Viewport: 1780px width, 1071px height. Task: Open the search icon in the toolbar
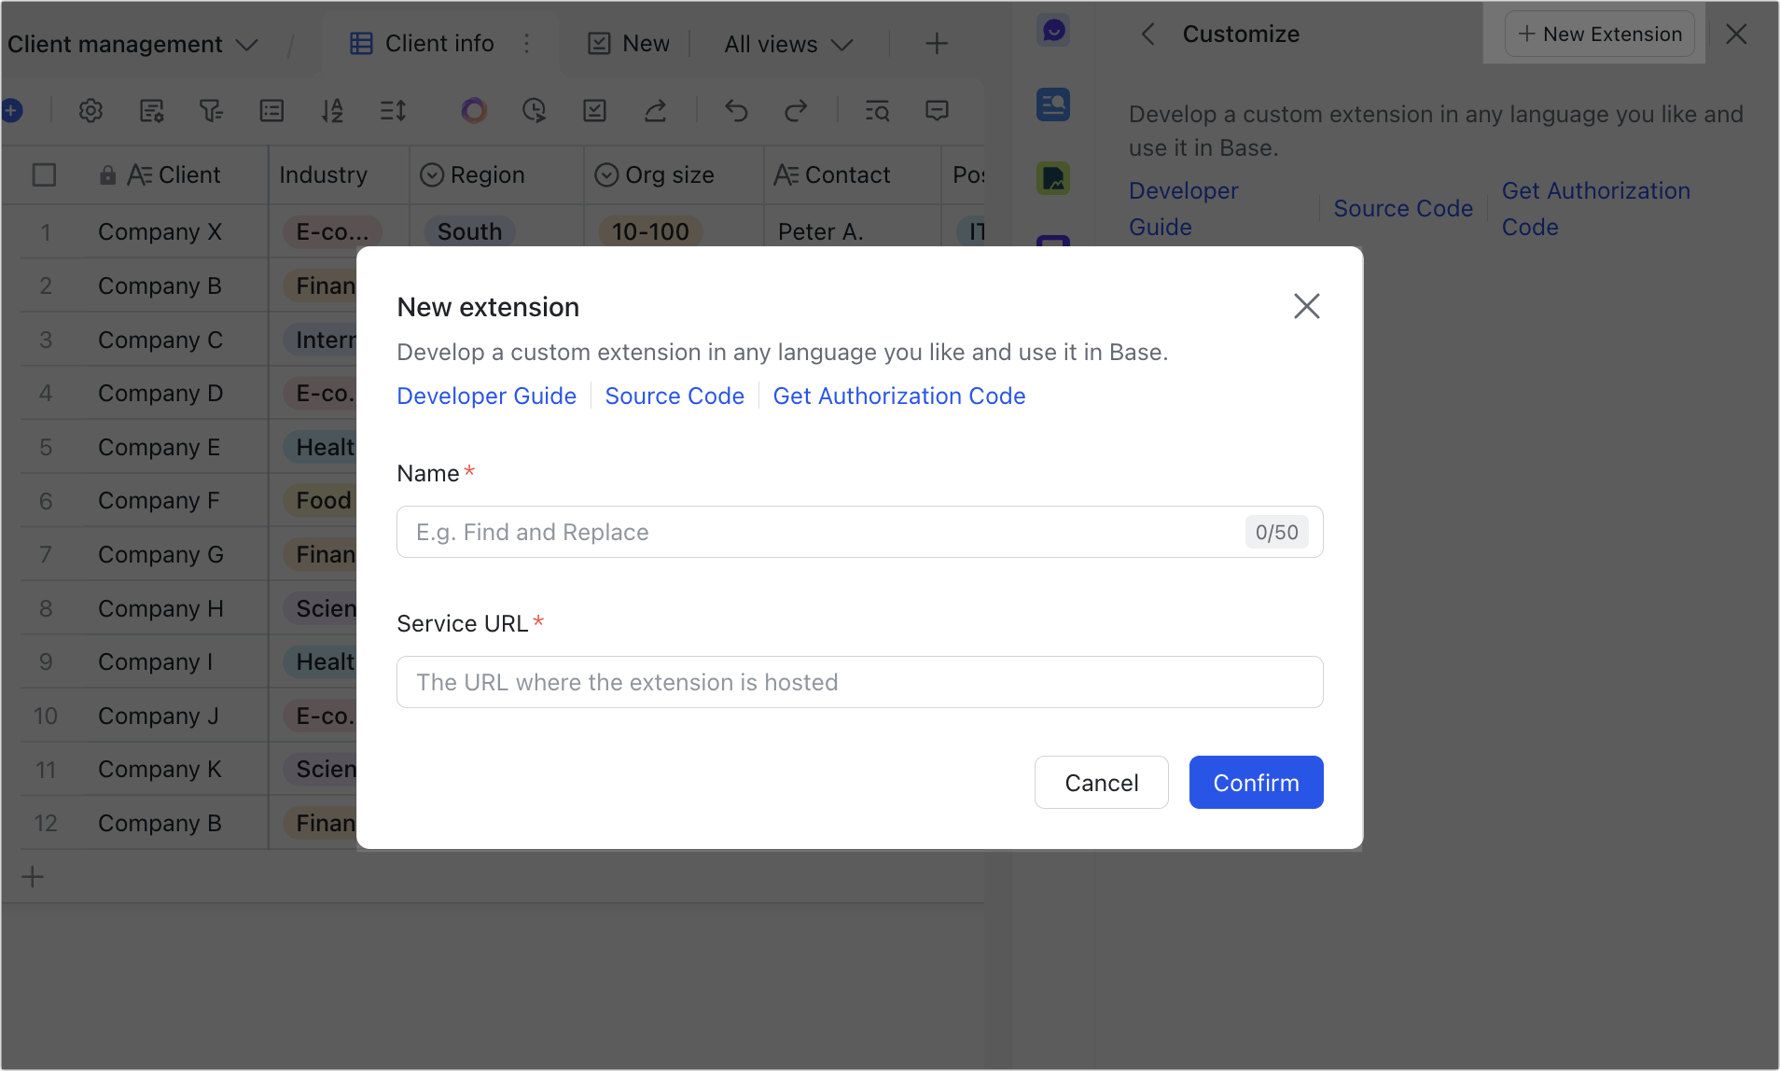click(877, 110)
